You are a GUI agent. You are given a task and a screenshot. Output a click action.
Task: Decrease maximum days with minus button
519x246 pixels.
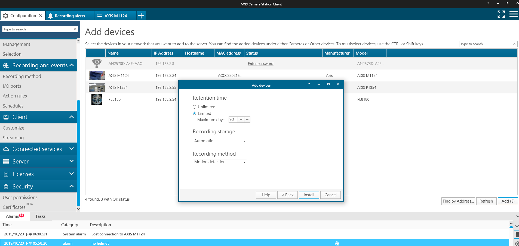coord(247,120)
